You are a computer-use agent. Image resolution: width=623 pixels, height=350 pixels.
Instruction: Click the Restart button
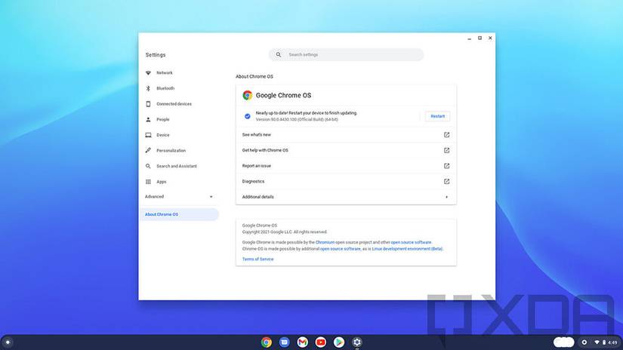(437, 116)
